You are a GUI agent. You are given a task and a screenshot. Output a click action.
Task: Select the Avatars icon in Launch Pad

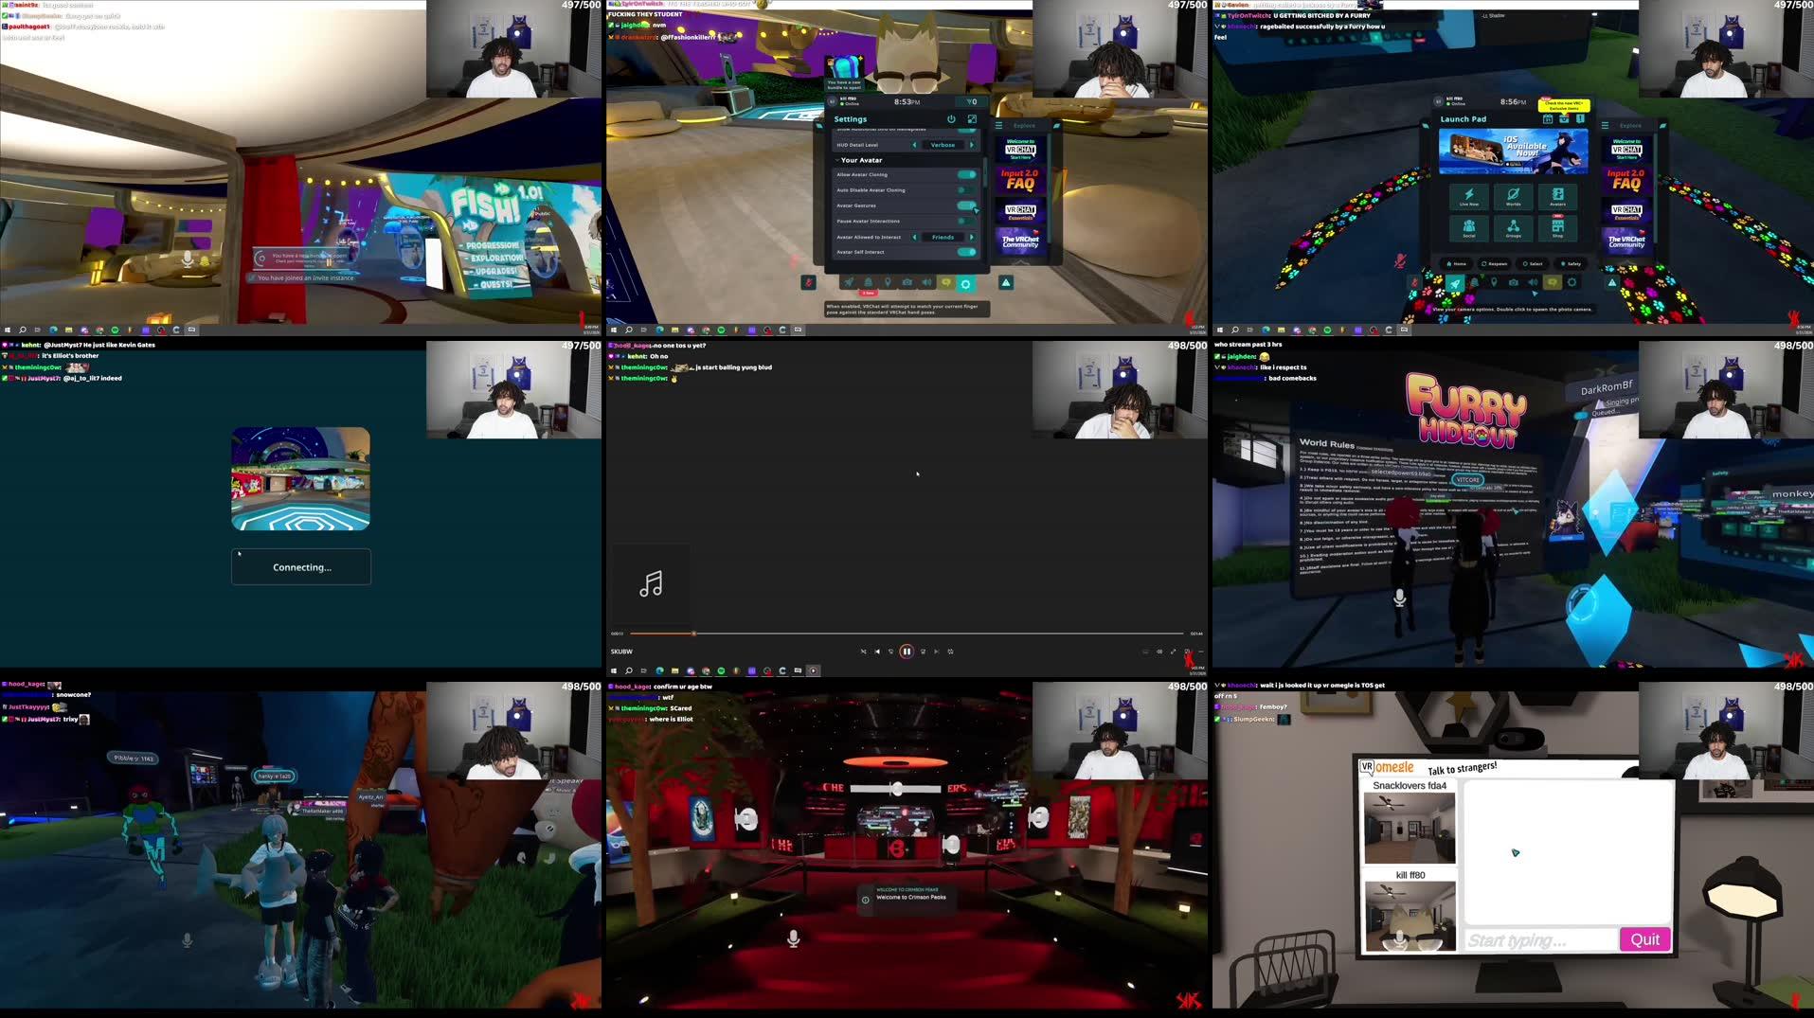1558,198
